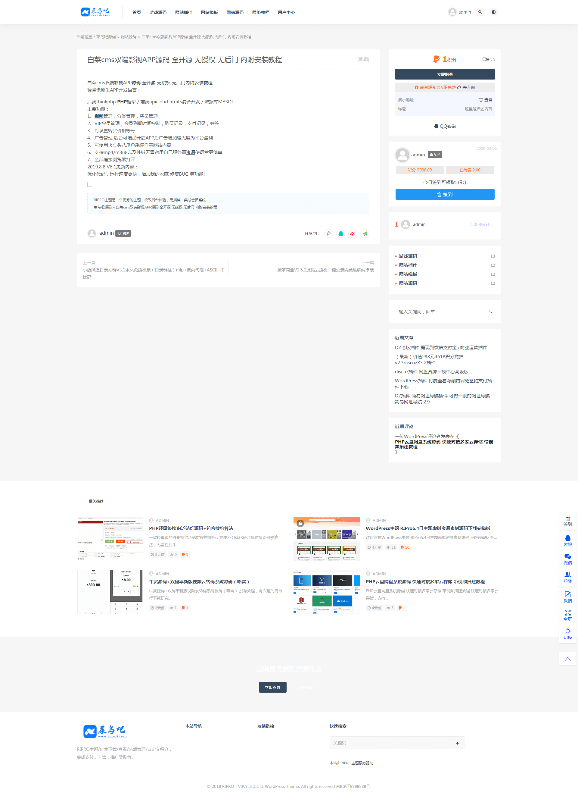
Task: Open the 网站源码 menu item in header
Action: tap(235, 12)
